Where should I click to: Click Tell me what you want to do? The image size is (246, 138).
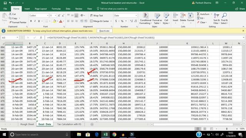(x=112, y=9)
